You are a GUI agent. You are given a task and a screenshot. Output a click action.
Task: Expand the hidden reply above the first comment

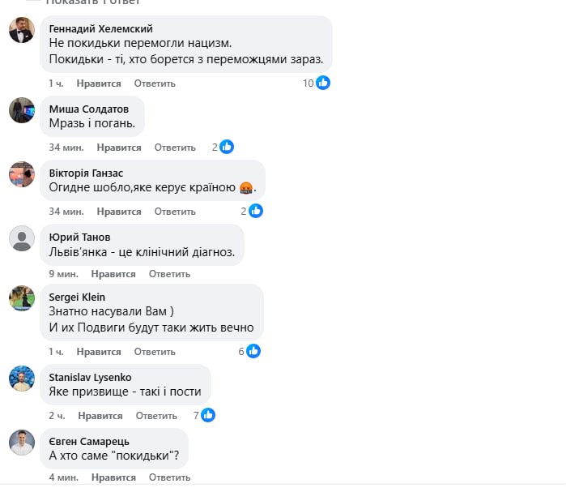click(x=93, y=2)
